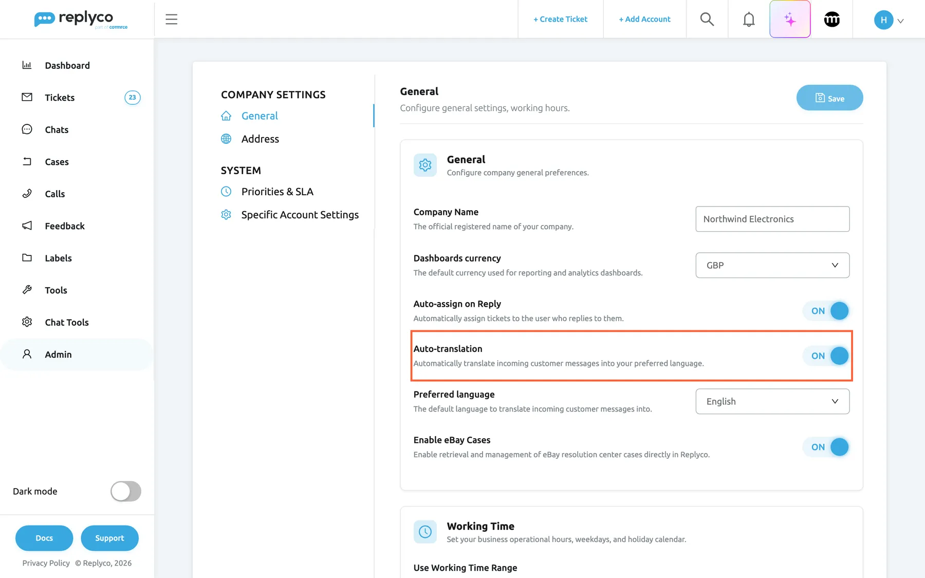
Task: Go to Address company settings
Action: click(x=260, y=139)
